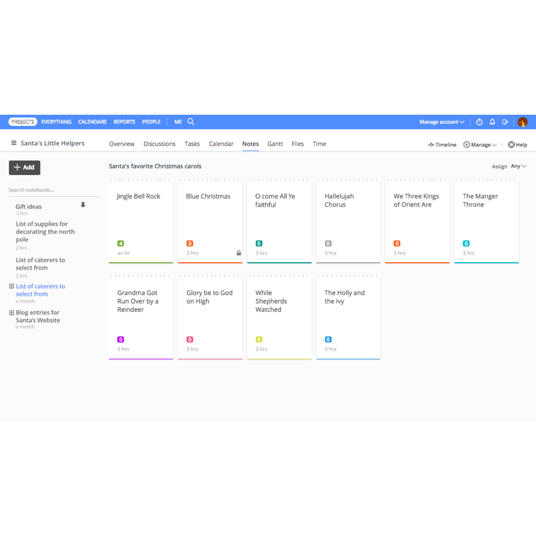Viewport: 536px width, 536px height.
Task: Unpin the Gift ideas notebook
Action: tap(83, 205)
